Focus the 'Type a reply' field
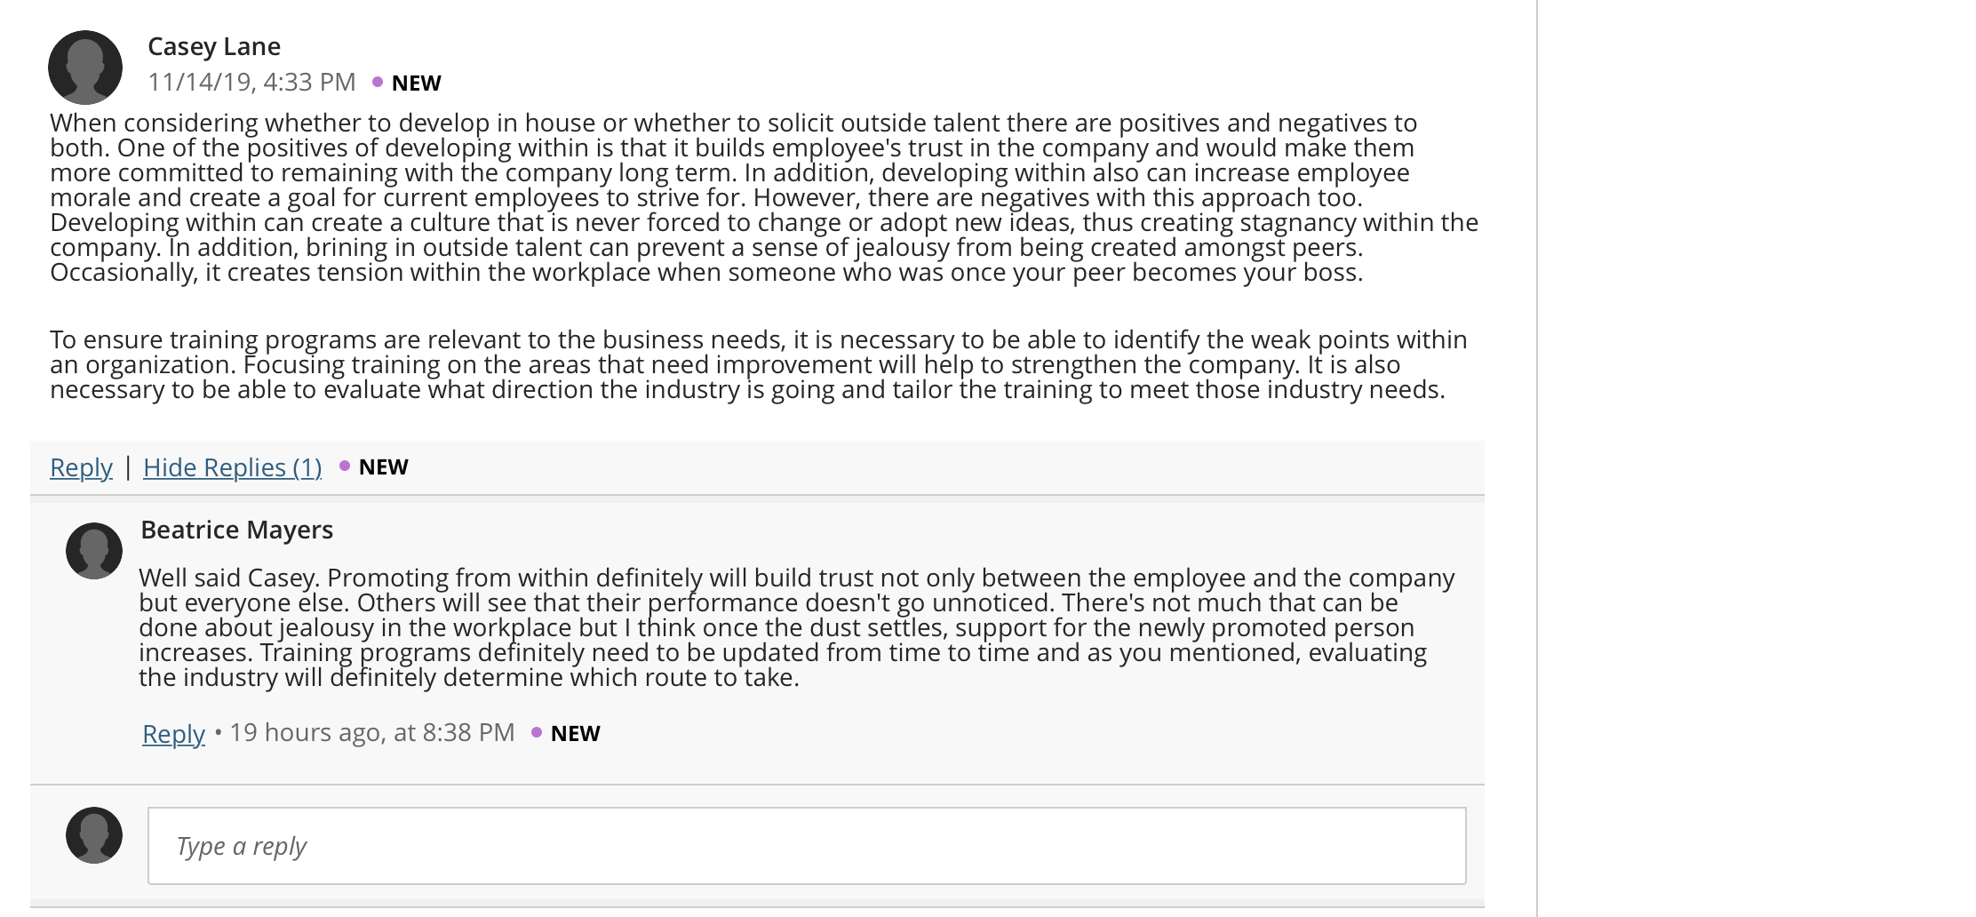The width and height of the screenshot is (1976, 917). click(807, 846)
